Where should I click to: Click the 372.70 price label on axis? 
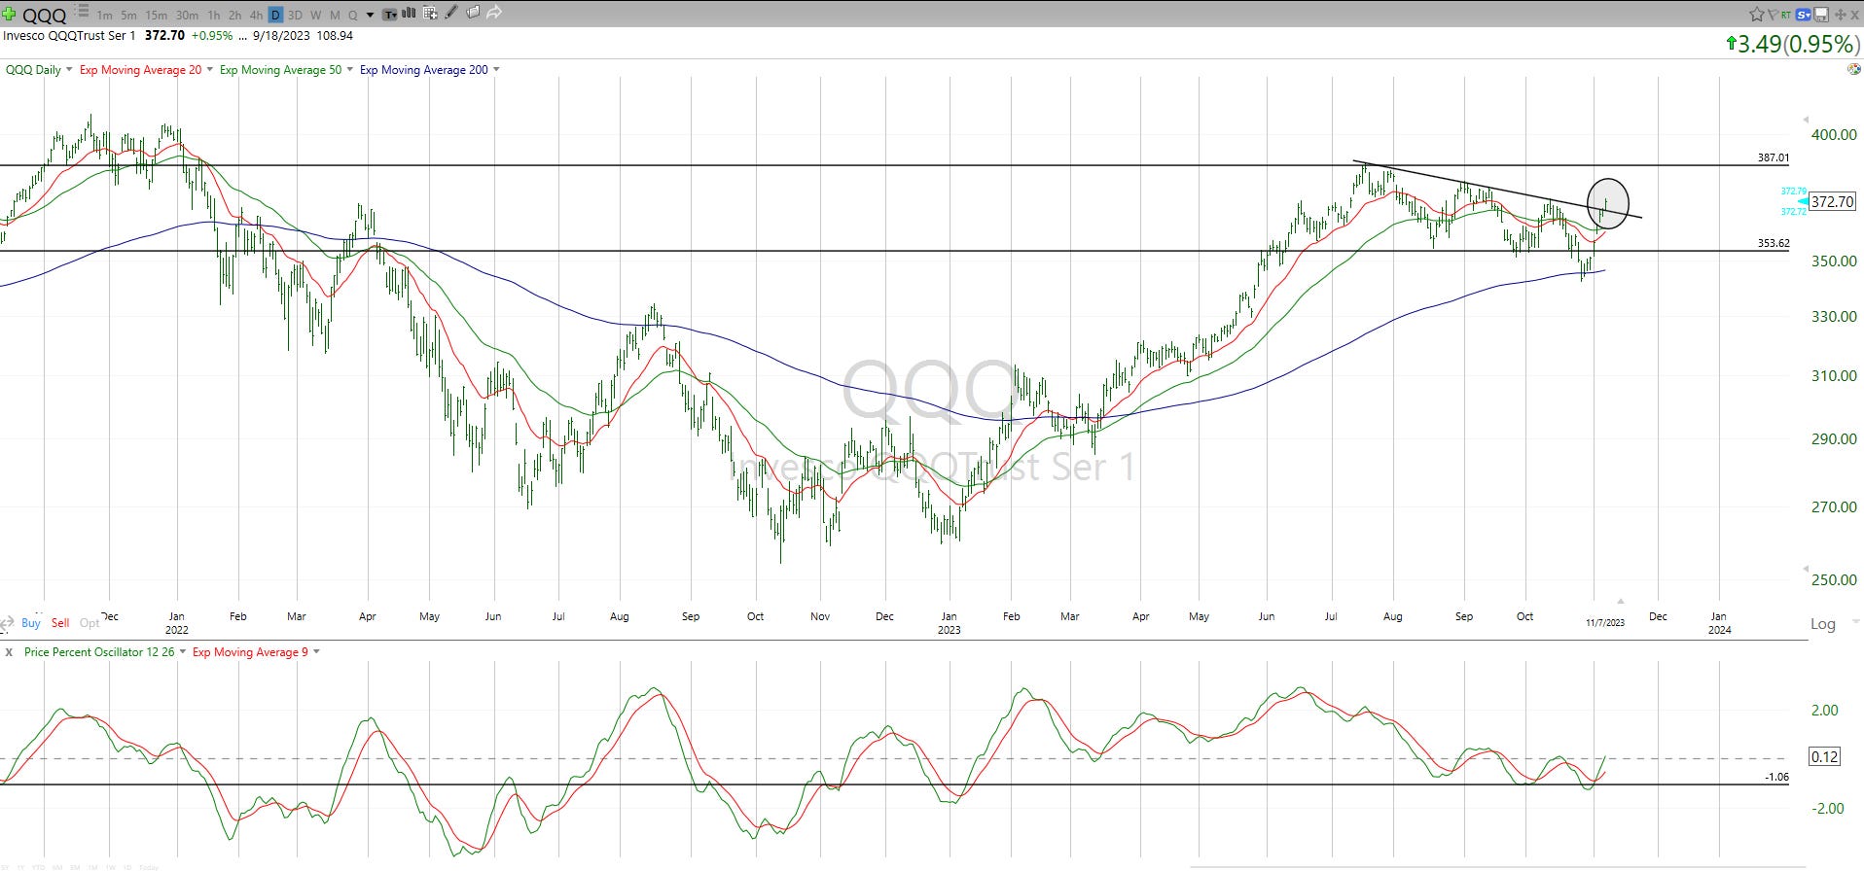[1832, 202]
